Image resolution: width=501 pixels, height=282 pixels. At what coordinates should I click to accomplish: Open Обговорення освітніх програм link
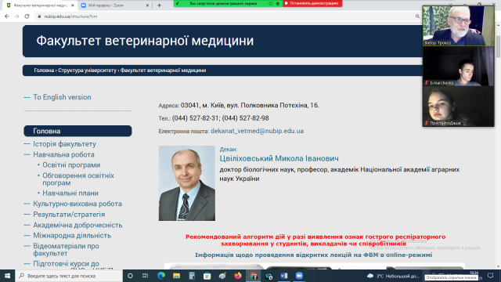point(78,179)
